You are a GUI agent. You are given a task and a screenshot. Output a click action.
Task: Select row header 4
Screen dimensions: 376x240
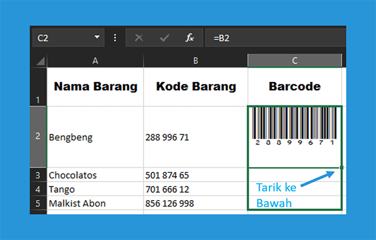click(x=38, y=189)
